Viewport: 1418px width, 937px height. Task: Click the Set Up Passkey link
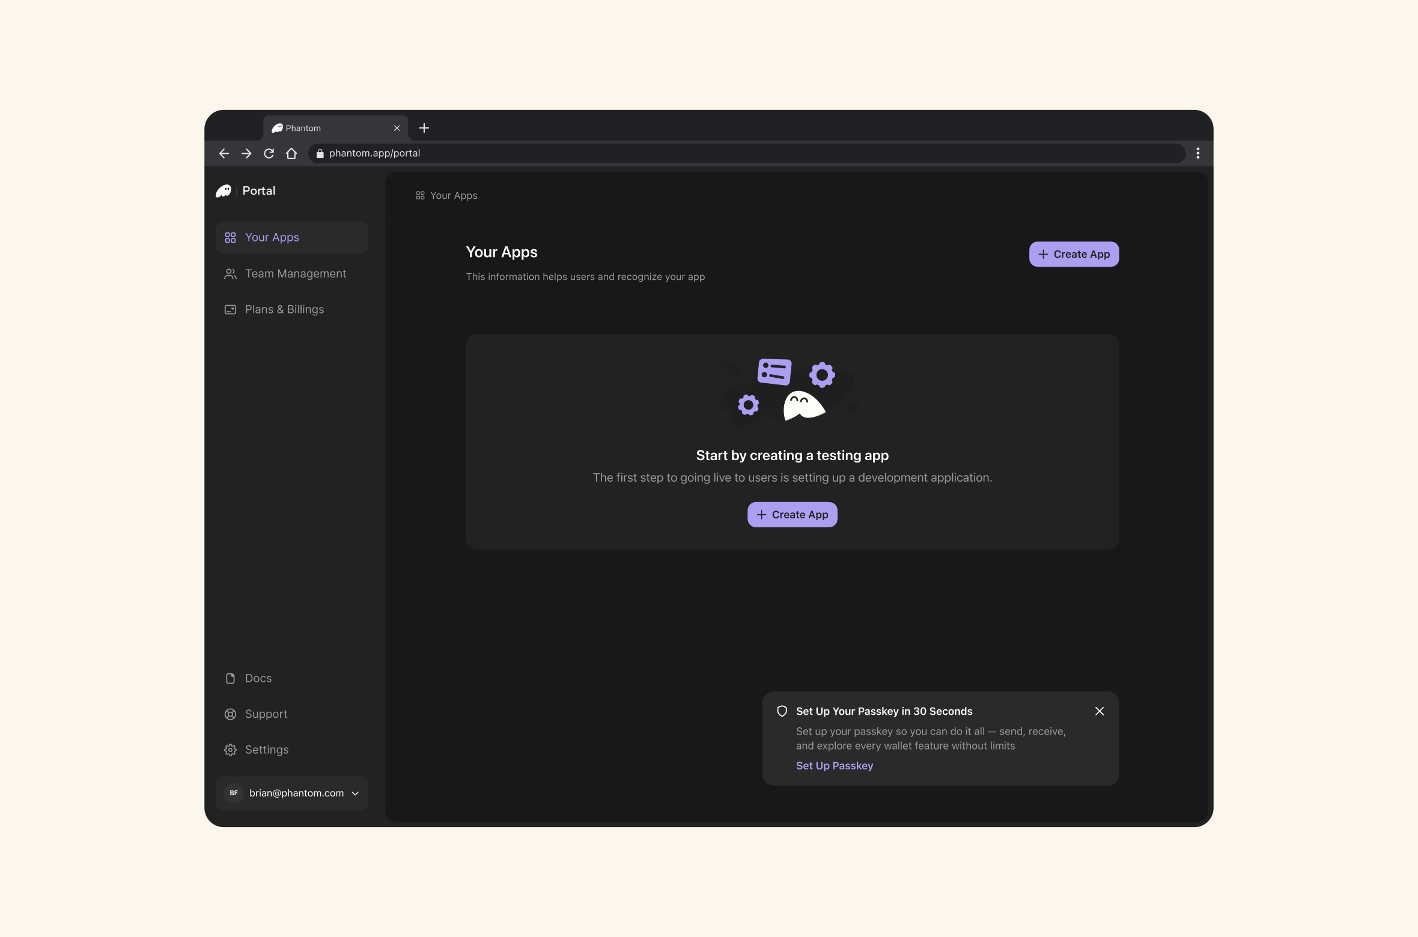tap(835, 766)
